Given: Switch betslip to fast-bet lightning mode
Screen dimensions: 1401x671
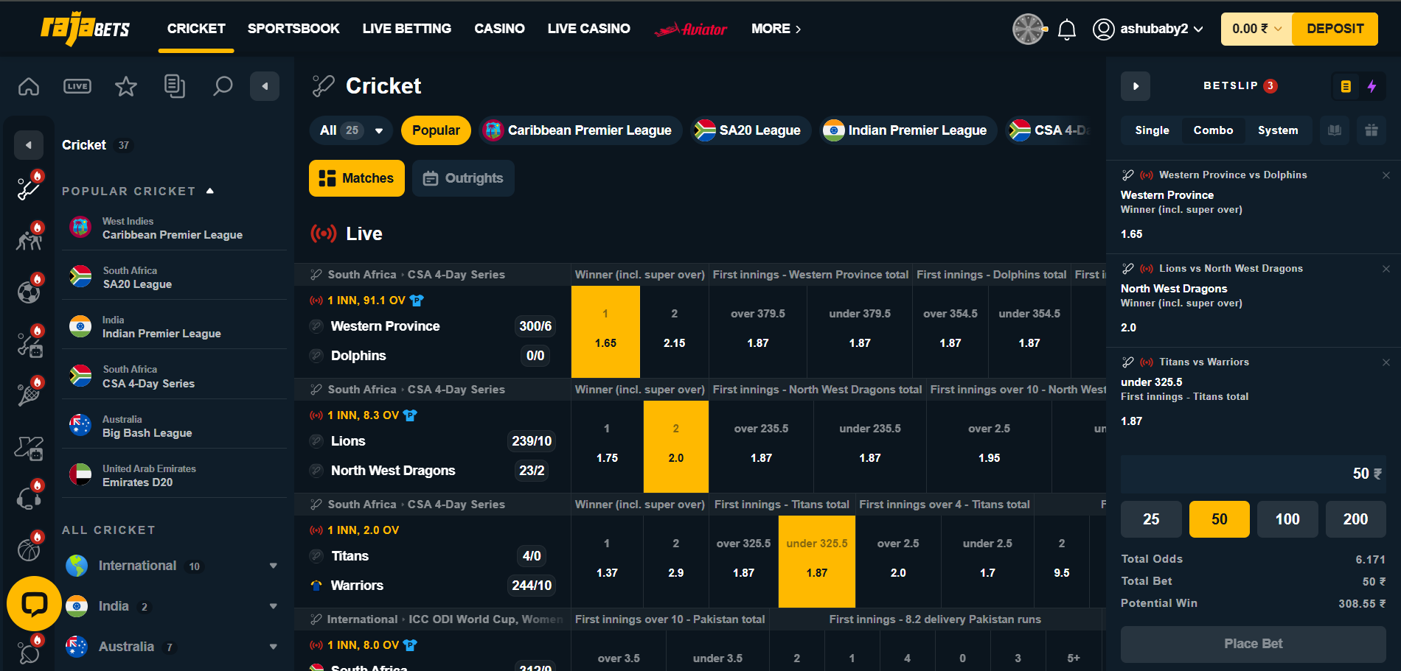Looking at the screenshot, I should point(1372,85).
